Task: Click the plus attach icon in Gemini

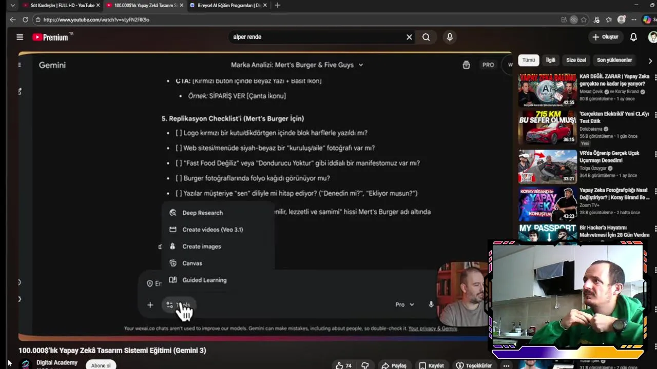Action: pyautogui.click(x=150, y=305)
